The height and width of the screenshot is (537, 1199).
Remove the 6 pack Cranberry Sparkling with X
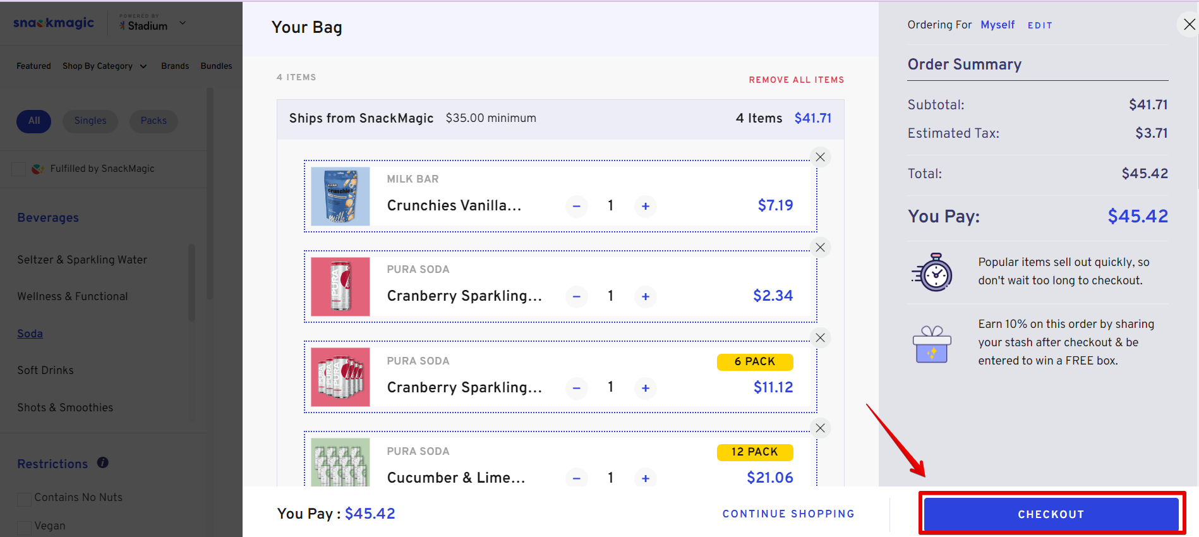coord(820,338)
